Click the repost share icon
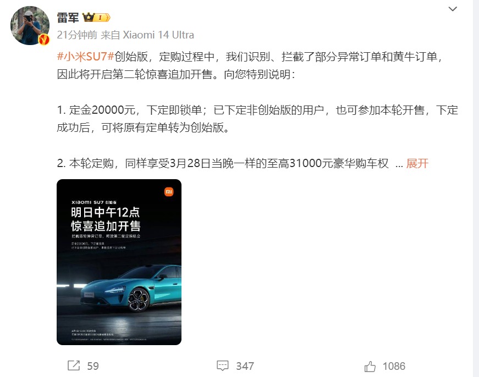The width and height of the screenshot is (479, 377). pos(74,365)
